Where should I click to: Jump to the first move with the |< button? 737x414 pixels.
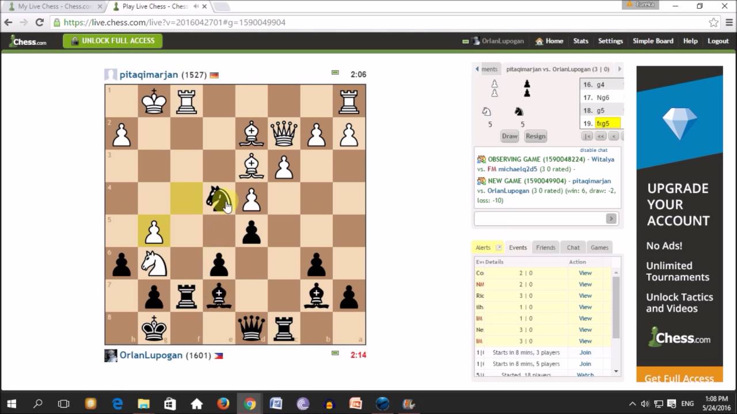[587, 136]
